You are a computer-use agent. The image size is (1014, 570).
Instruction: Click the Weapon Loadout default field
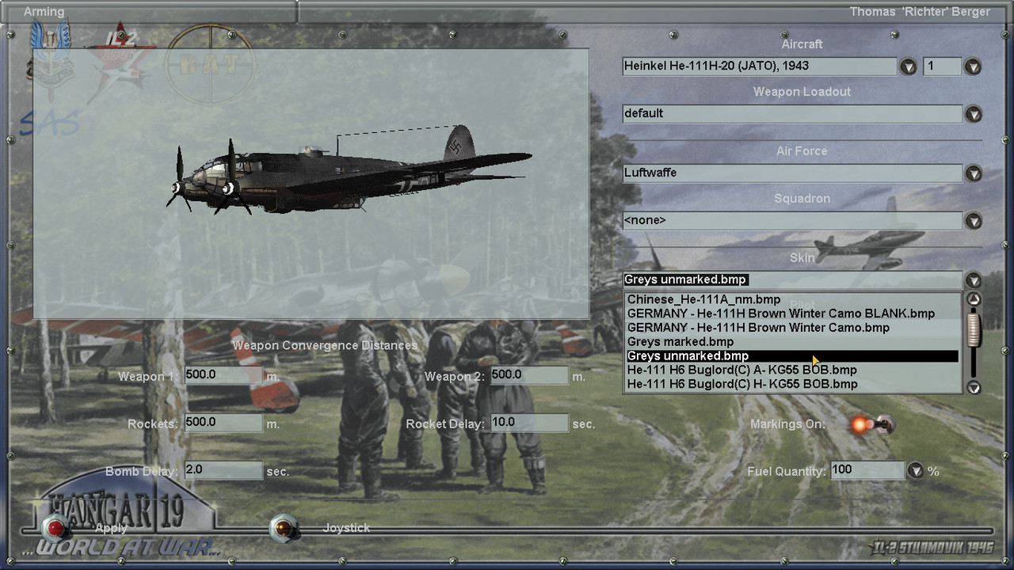[x=792, y=114]
